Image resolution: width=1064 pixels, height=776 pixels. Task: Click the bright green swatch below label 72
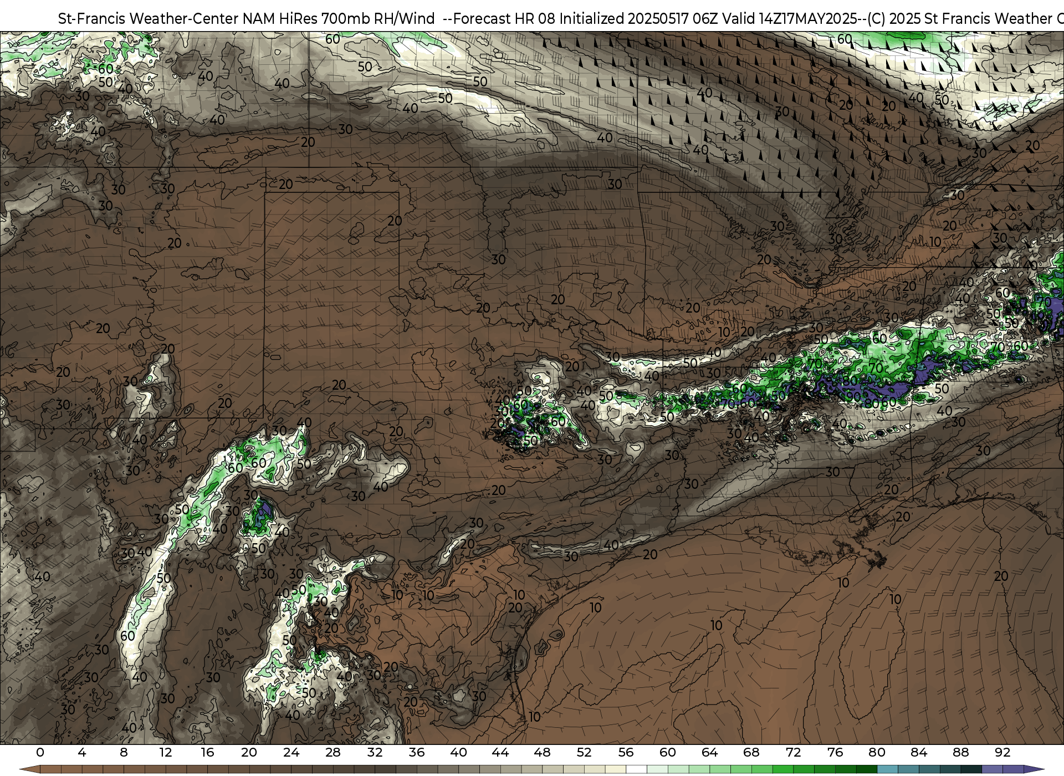click(782, 769)
